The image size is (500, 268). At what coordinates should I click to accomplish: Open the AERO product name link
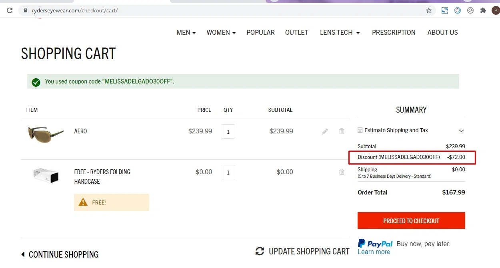point(80,131)
